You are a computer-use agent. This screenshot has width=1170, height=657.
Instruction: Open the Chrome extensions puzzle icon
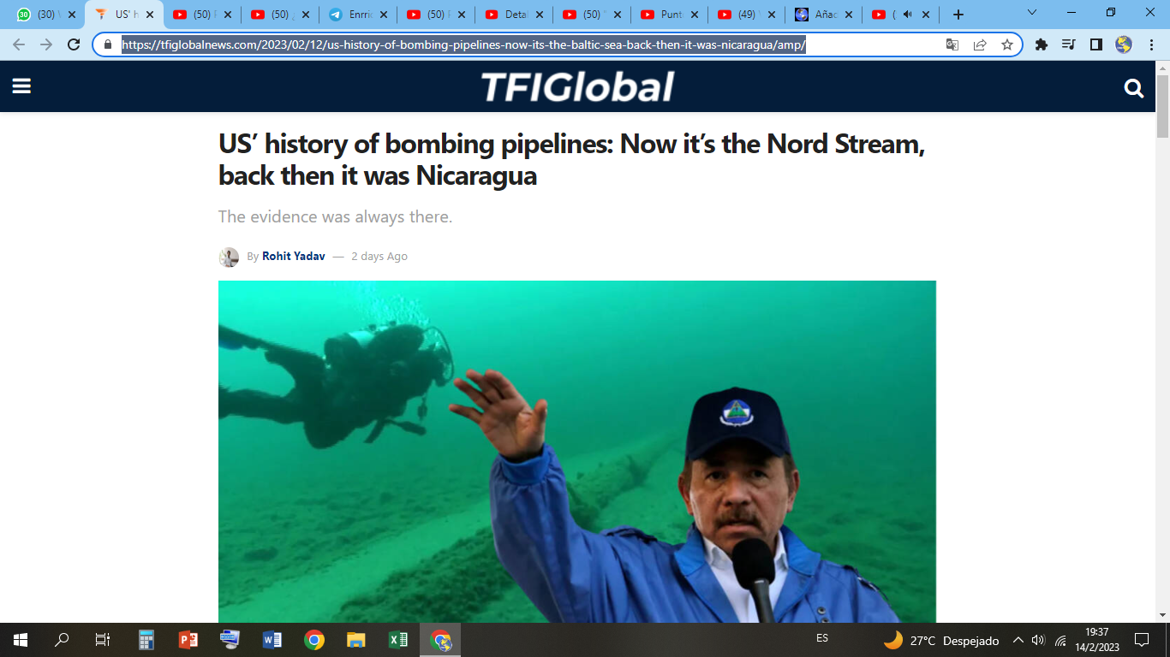point(1042,44)
